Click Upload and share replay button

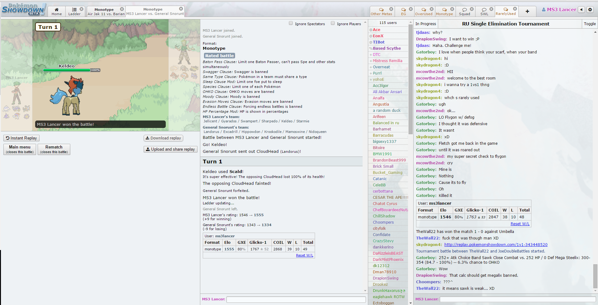[x=170, y=149]
